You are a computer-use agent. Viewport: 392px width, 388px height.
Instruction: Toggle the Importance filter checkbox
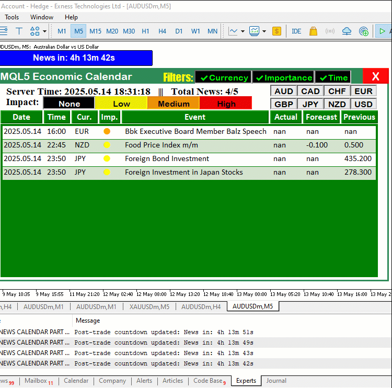283,77
